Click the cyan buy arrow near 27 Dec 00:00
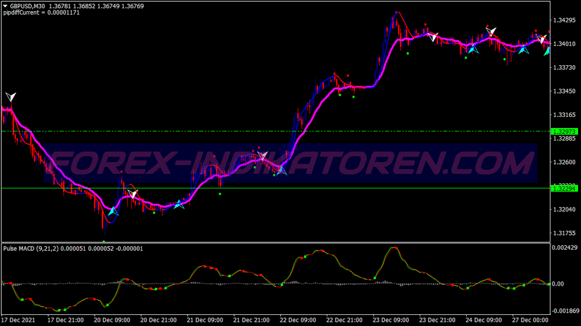The image size is (581, 326). [x=523, y=49]
